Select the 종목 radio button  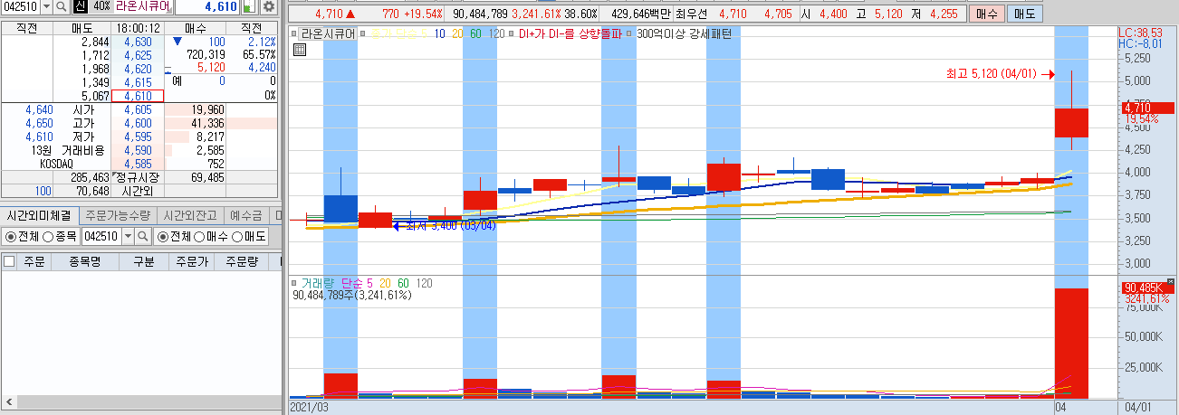[x=61, y=236]
